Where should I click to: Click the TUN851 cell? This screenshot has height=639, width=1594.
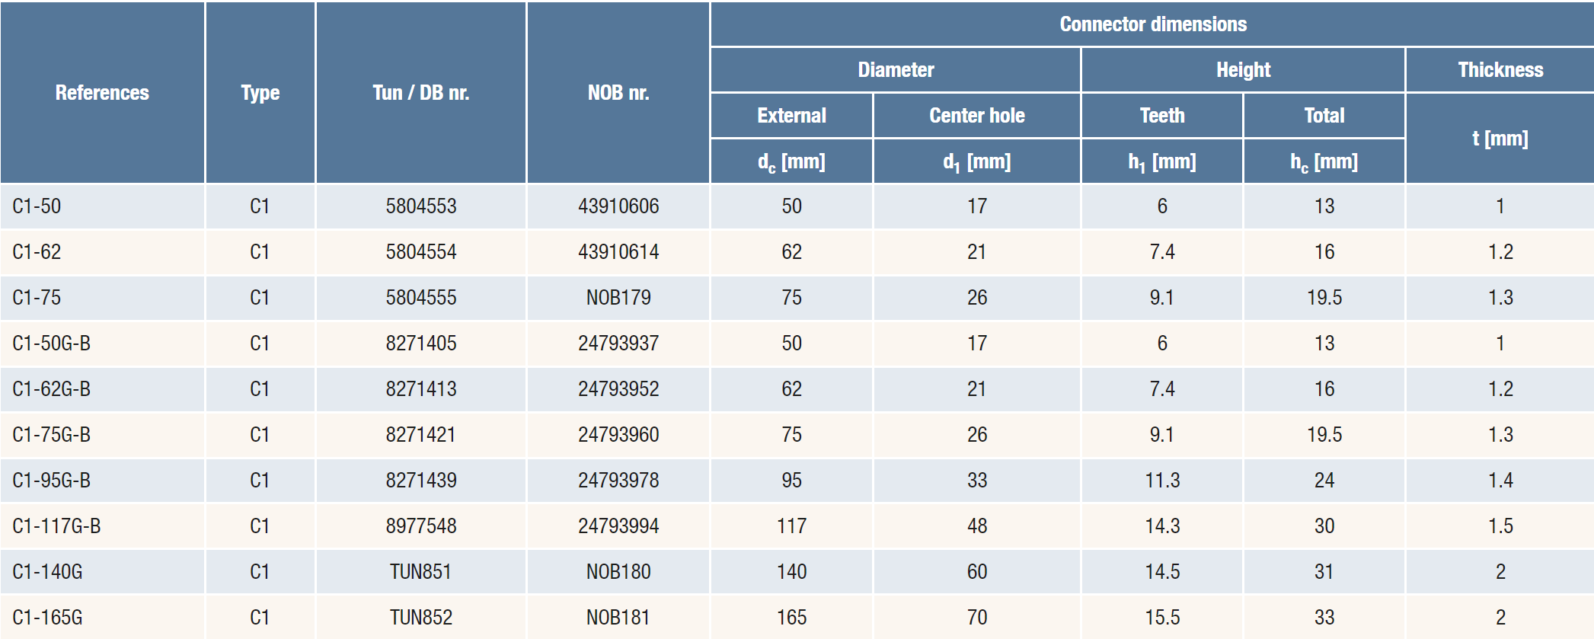[420, 572]
